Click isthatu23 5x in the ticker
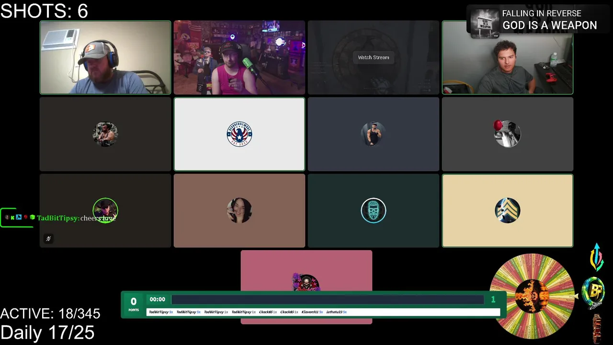 click(336, 312)
